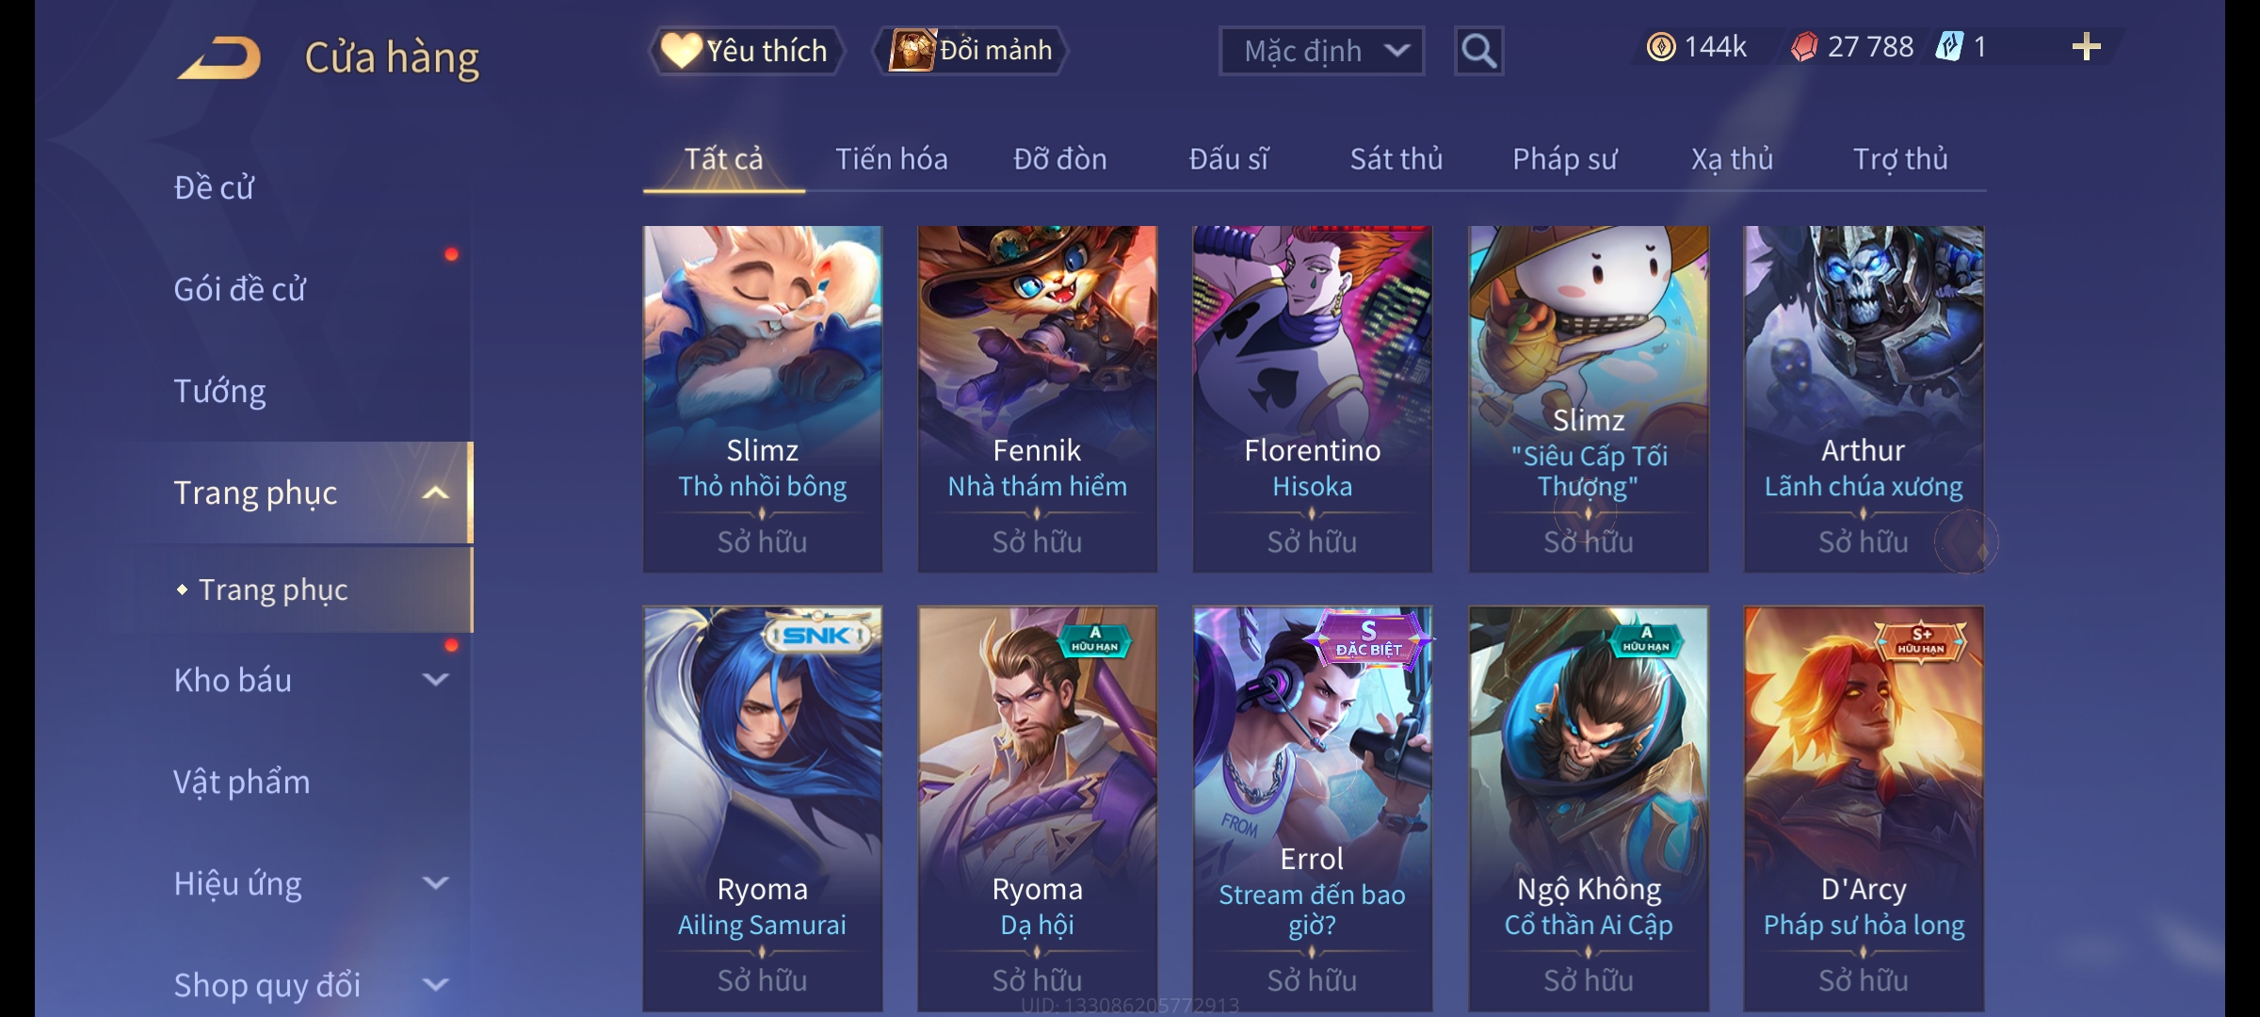
Task: Tap the red gem currency icon
Action: pos(1804,47)
